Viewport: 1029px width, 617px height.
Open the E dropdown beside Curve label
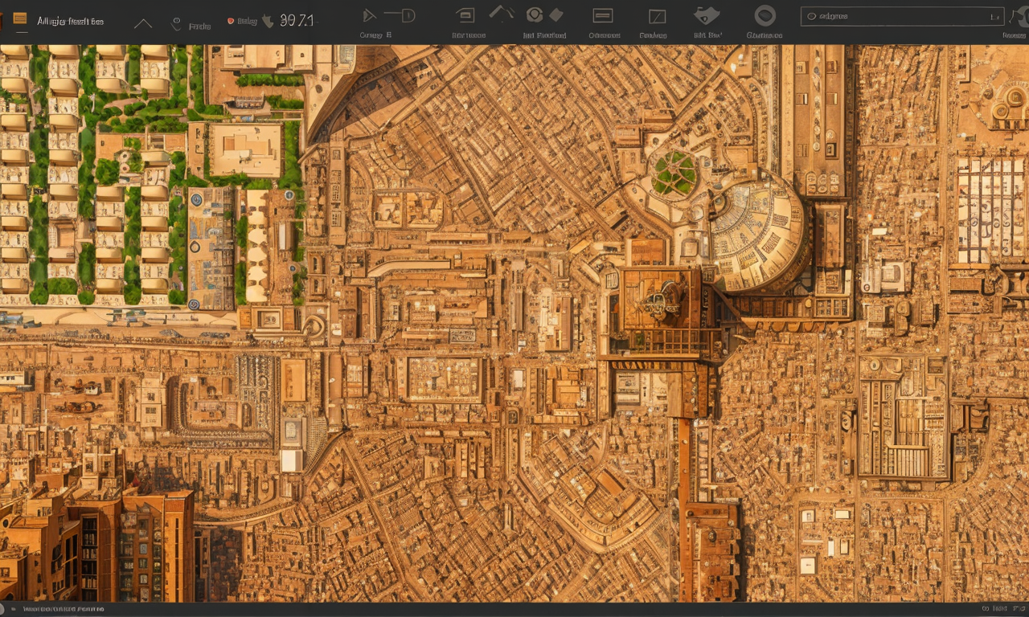pos(388,35)
